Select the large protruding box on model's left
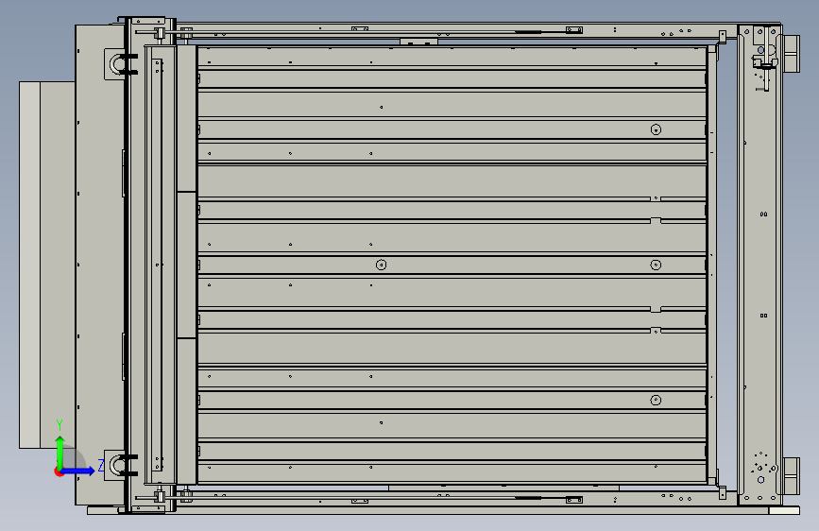The image size is (819, 531). [47, 265]
